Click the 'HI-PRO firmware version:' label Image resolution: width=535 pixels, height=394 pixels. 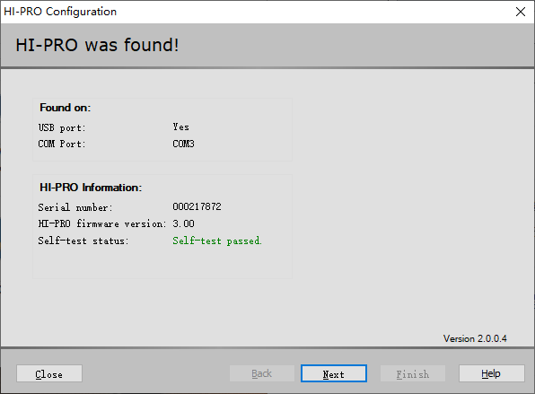tap(102, 223)
